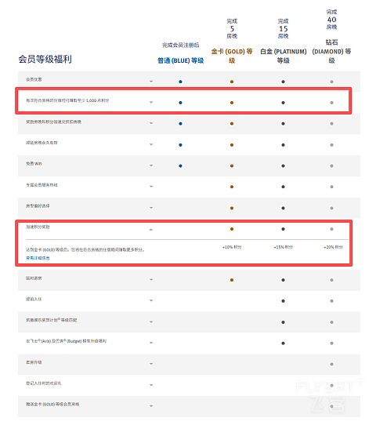Click the 房型偏好选择 row label
The width and height of the screenshot is (376, 425).
click(38, 205)
